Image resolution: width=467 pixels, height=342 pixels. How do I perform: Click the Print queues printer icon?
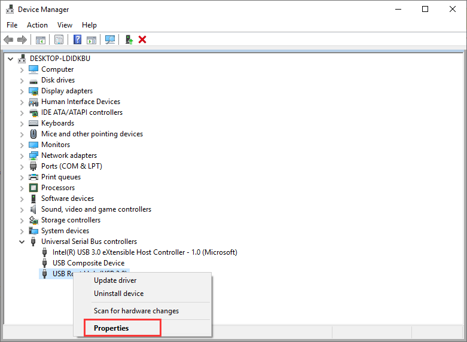(33, 177)
